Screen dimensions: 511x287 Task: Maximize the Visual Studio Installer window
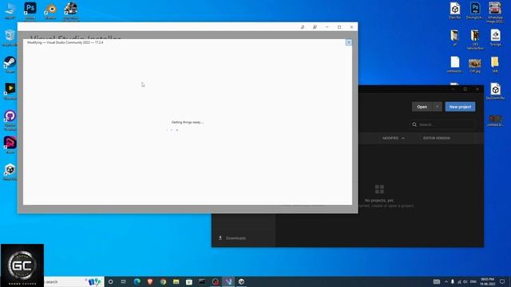coord(339,27)
